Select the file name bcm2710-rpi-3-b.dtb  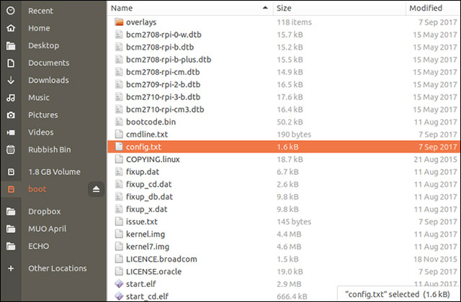click(x=164, y=97)
